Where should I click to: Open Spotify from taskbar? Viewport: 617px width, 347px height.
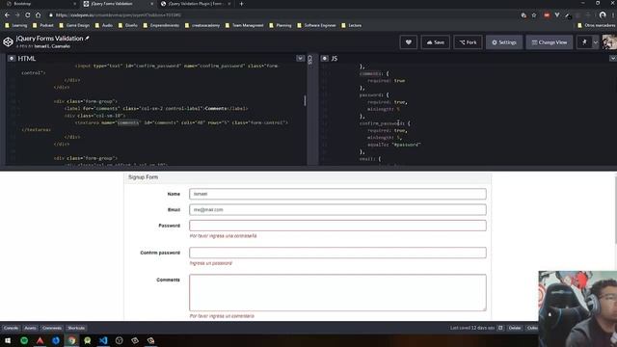tap(24, 340)
